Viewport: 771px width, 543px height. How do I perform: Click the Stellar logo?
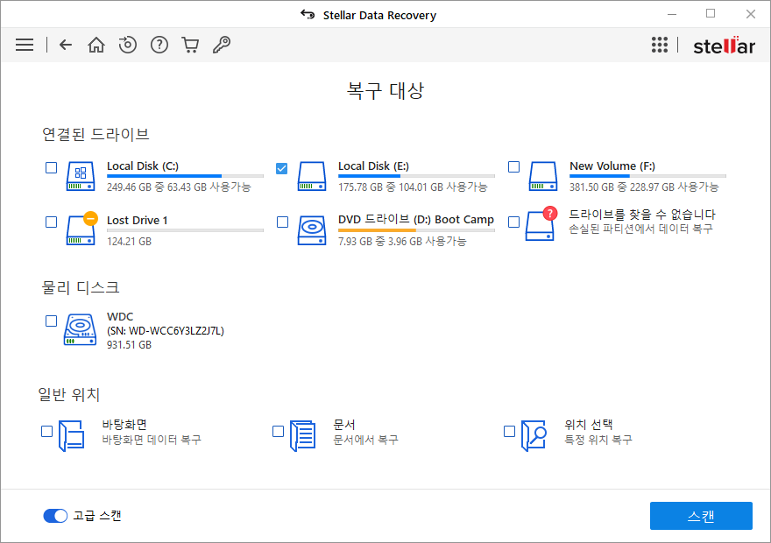click(724, 46)
